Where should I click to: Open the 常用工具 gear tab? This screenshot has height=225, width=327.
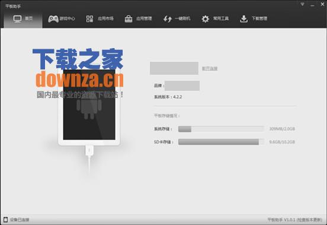215,19
